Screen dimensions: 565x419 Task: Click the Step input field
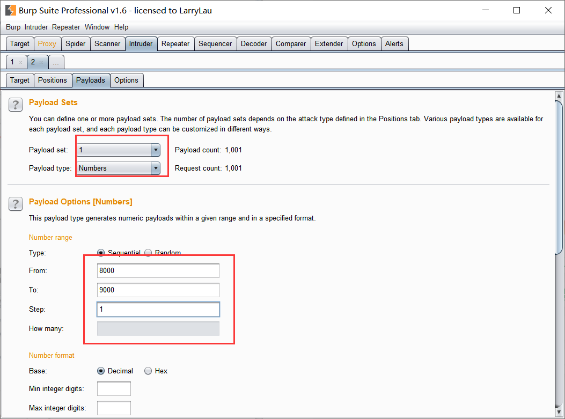point(158,309)
